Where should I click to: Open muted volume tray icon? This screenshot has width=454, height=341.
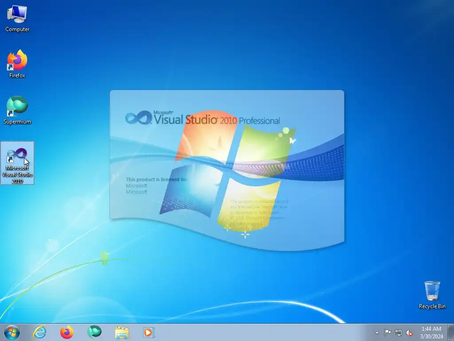(409, 333)
